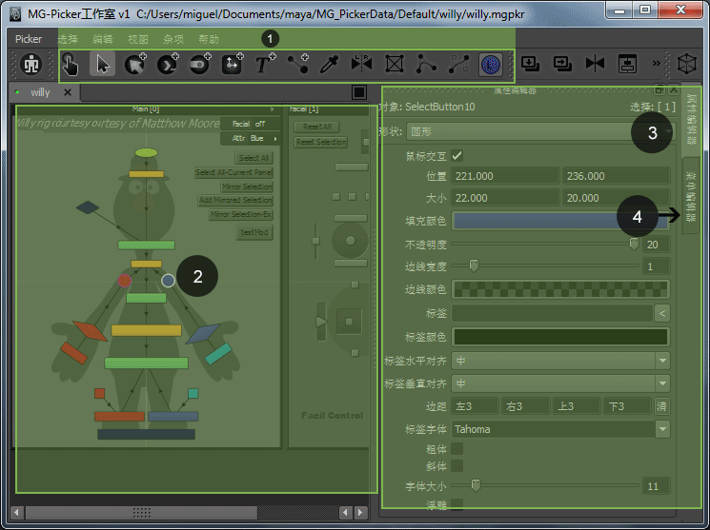Click the mirror buttons icon
The height and width of the screenshot is (530, 710).
tap(362, 65)
